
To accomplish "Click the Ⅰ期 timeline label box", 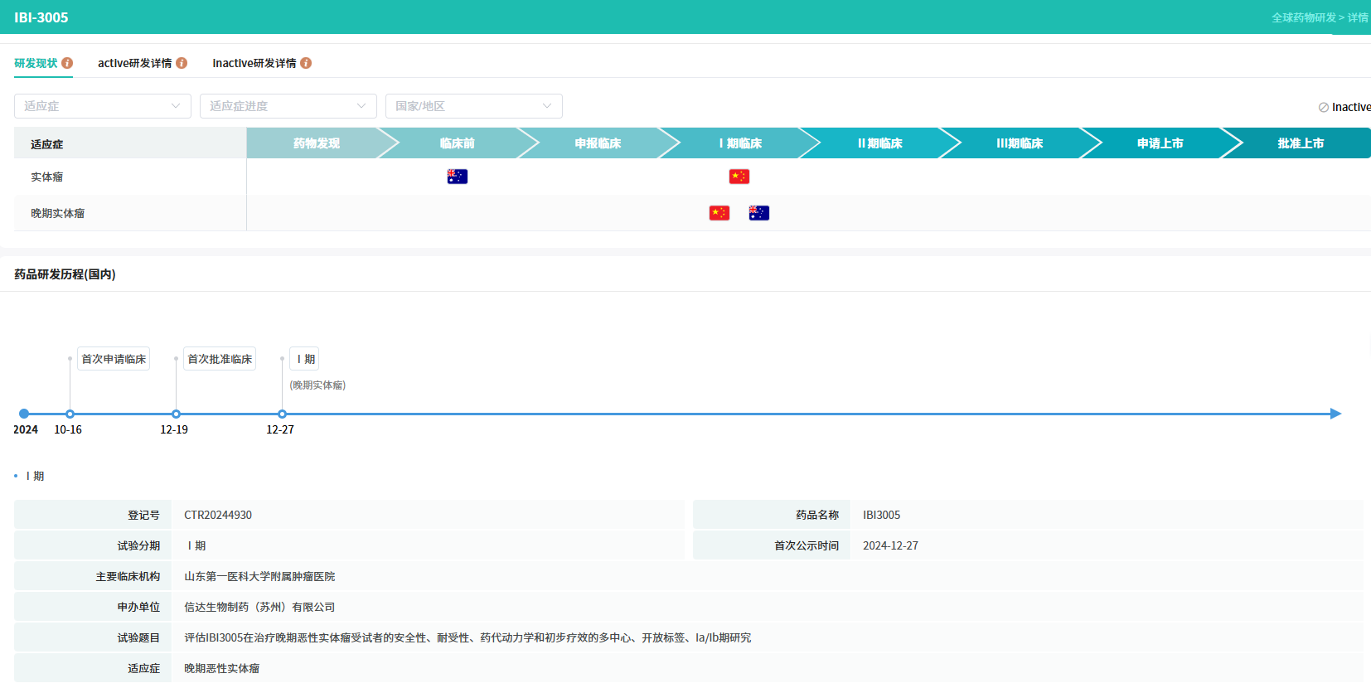I will click(x=304, y=359).
